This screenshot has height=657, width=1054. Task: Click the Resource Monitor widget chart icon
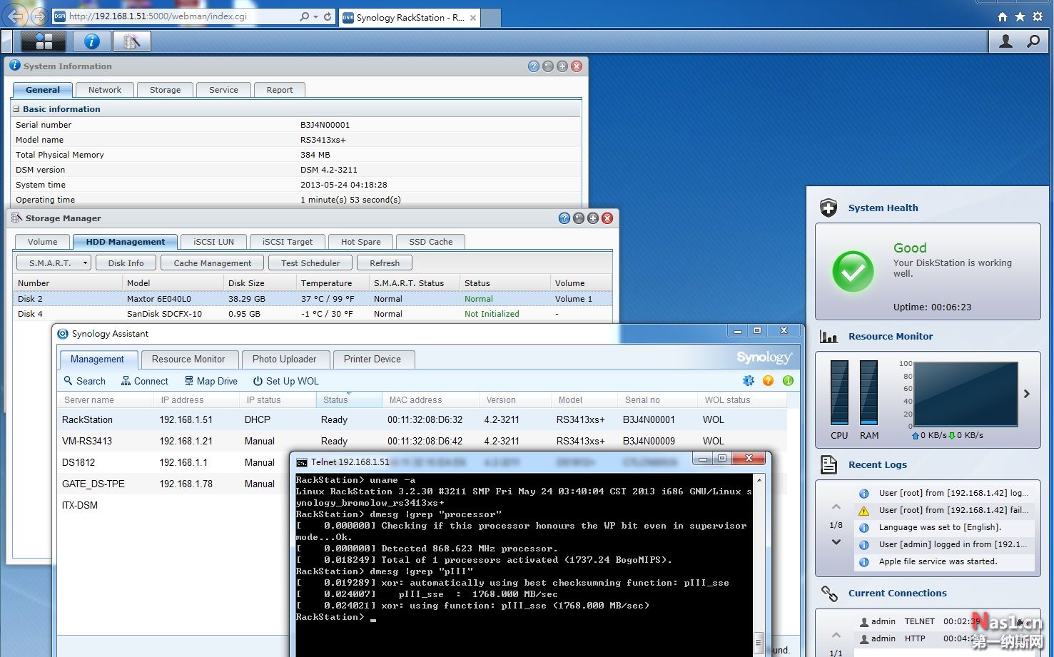point(828,337)
